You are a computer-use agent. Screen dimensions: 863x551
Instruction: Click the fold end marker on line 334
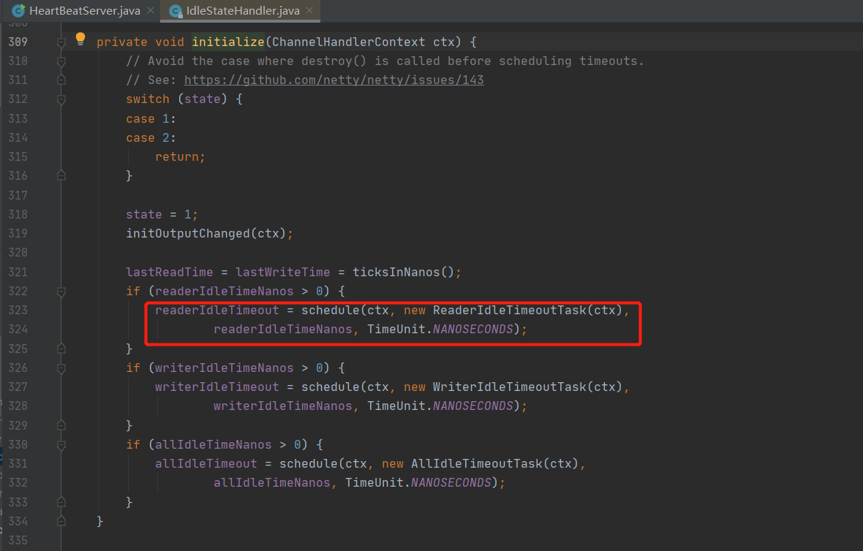tap(61, 521)
